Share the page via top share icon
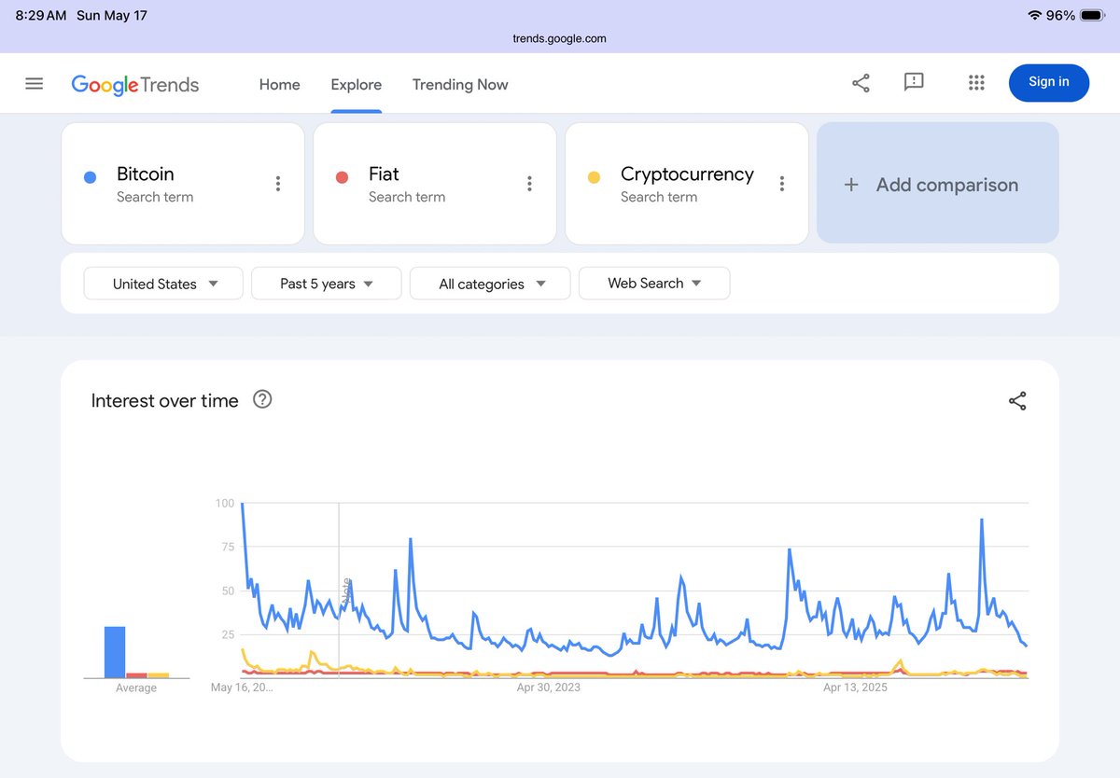This screenshot has width=1120, height=778. click(861, 83)
